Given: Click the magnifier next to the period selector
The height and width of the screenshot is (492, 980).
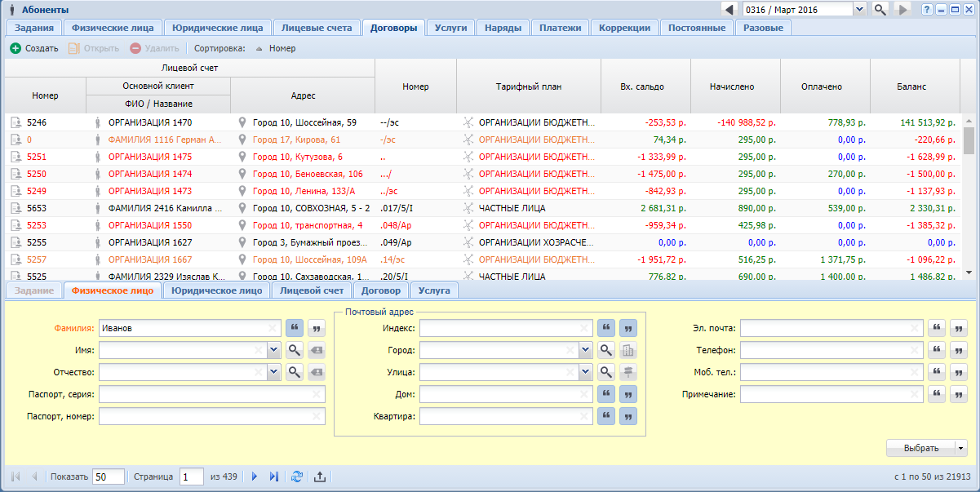Looking at the screenshot, I should point(880,10).
